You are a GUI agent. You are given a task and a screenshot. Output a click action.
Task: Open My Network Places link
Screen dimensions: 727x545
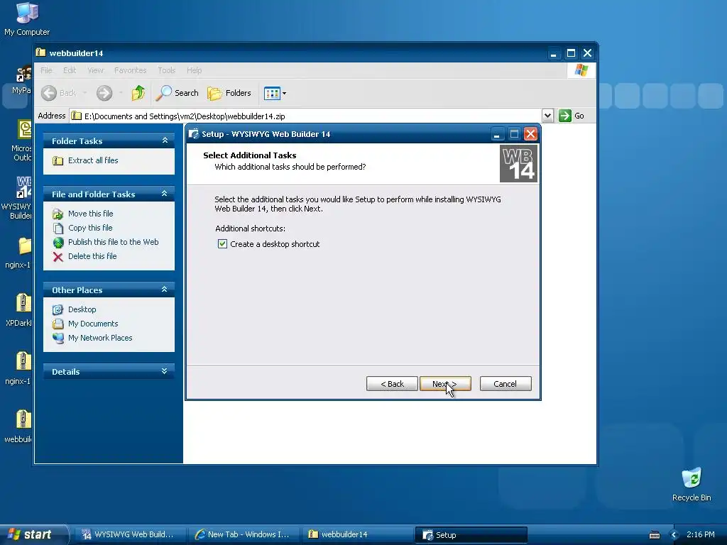(100, 338)
